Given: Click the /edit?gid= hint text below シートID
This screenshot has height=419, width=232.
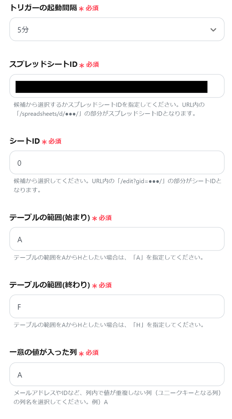Looking at the screenshot, I should pyautogui.click(x=117, y=185).
